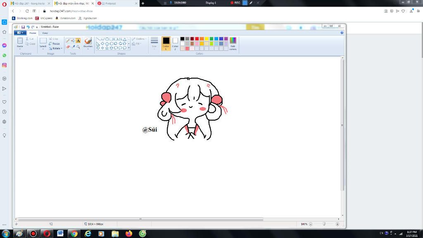The image size is (423, 238).
Task: Click the Edit colors button
Action: (233, 44)
